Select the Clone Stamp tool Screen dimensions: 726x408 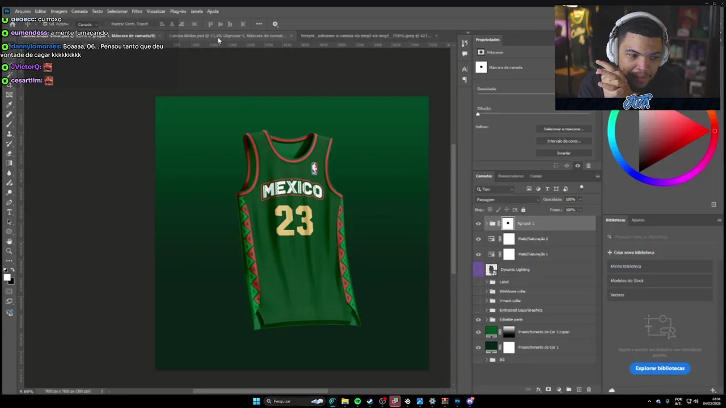pos(9,134)
